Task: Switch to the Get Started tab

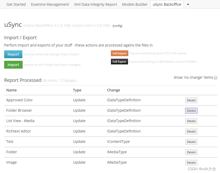Action: (16, 4)
